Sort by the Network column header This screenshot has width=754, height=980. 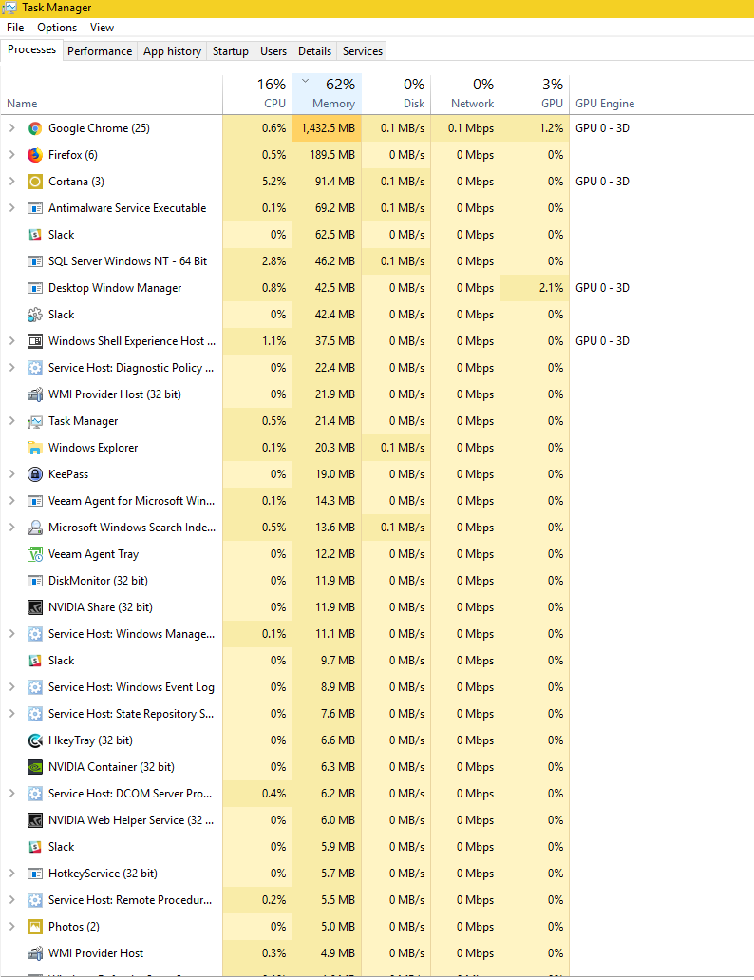point(465,94)
